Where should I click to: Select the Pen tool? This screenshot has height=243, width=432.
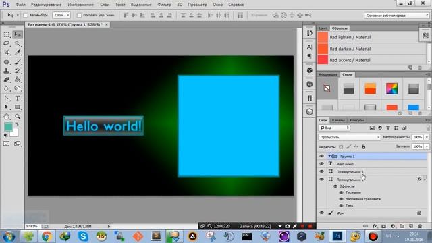[7, 99]
